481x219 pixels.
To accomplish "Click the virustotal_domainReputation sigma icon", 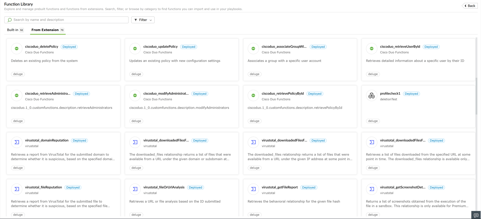I will [17, 142].
